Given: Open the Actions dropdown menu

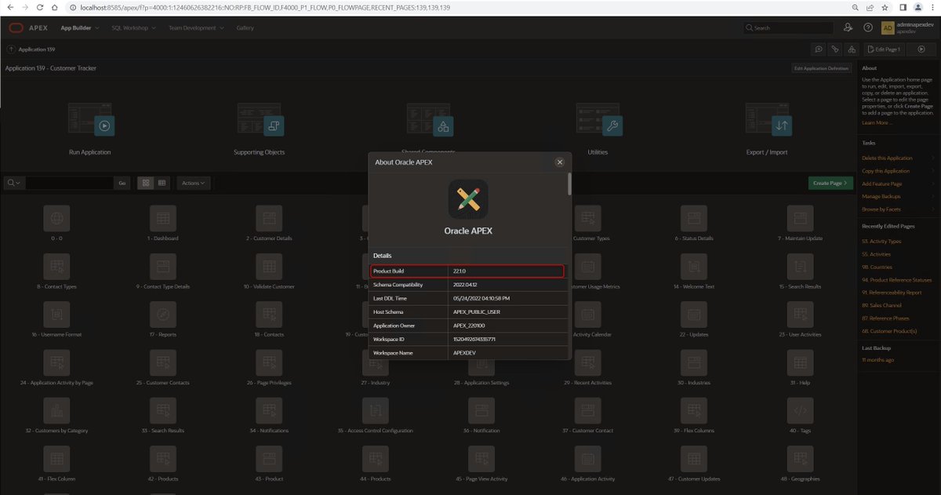Looking at the screenshot, I should [x=193, y=183].
